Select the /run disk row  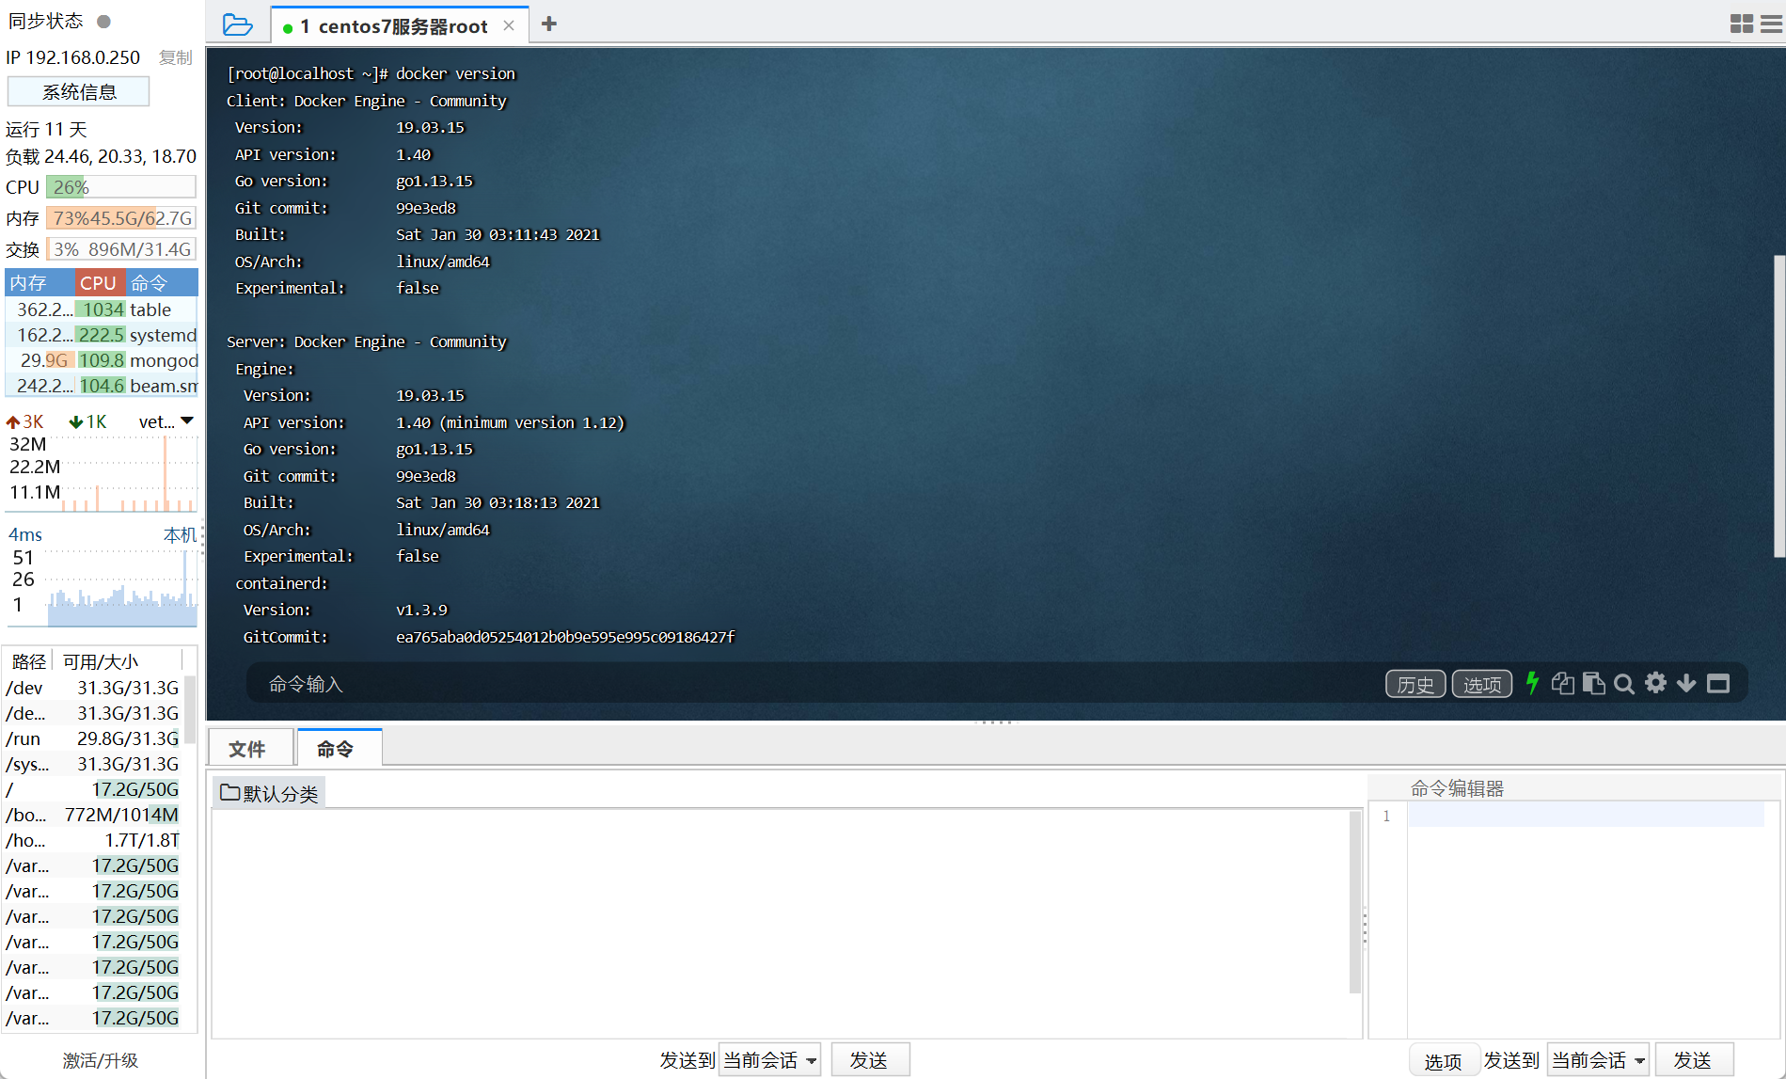pyautogui.click(x=92, y=738)
